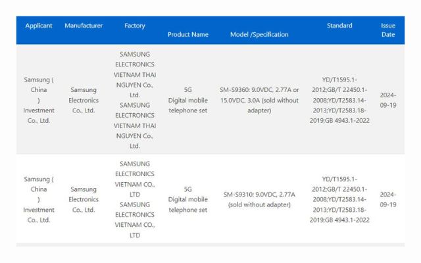Select the SM-S9360 specification cell
This screenshot has height=263, width=421.
[259, 100]
